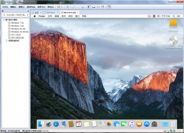Open Reminders list icon in Dock
Image resolution: width=184 pixels, height=133 pixels.
[94, 124]
